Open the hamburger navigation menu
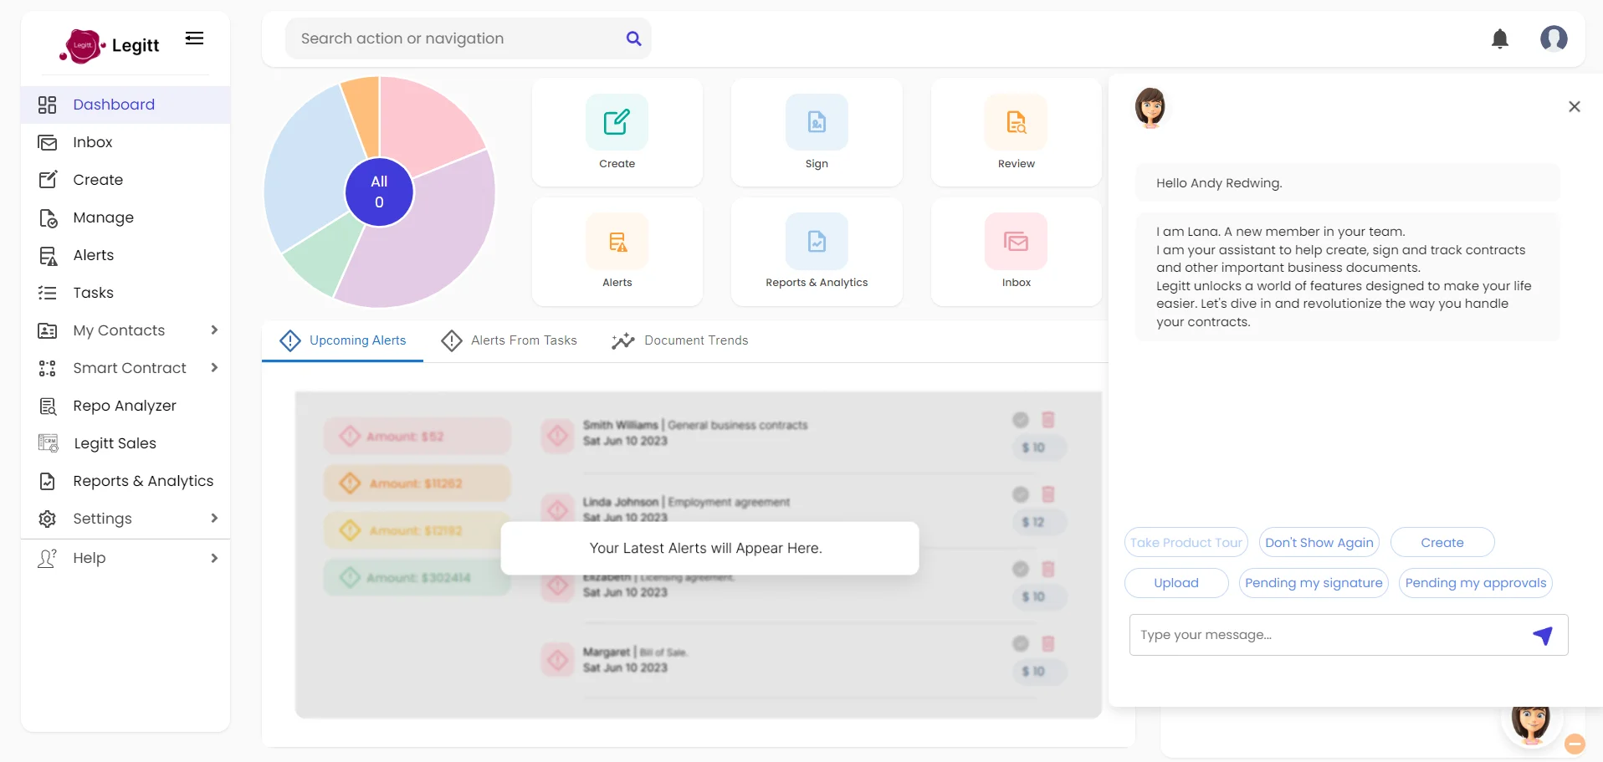This screenshot has width=1603, height=762. 194,38
